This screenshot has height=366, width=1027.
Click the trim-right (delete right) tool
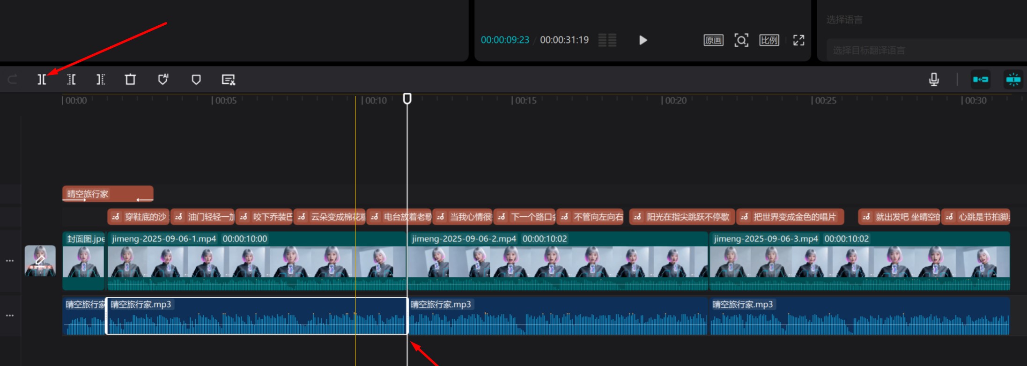point(101,80)
